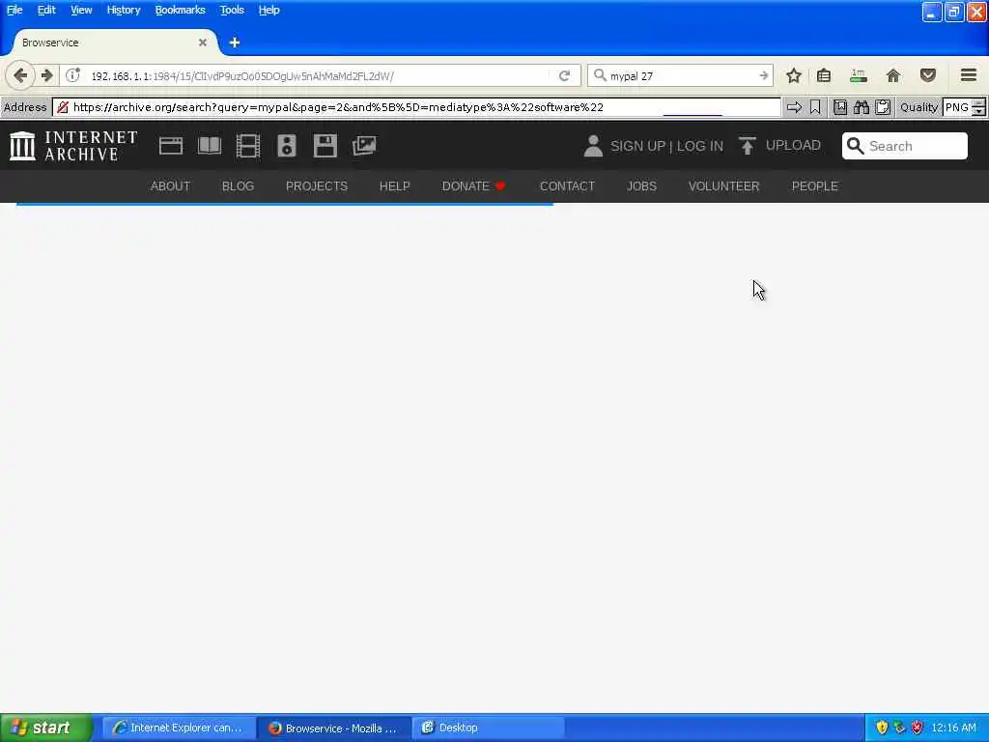989x742 pixels.
Task: Click the Browservice go arrow button
Action: (794, 107)
